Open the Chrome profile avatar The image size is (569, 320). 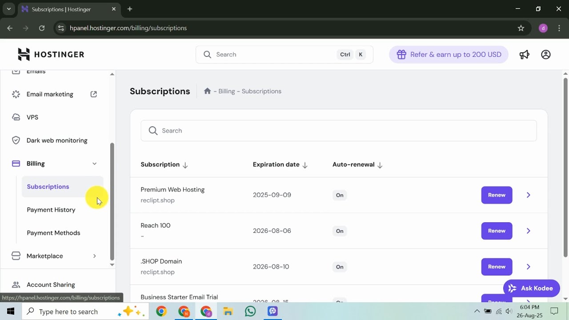(543, 28)
